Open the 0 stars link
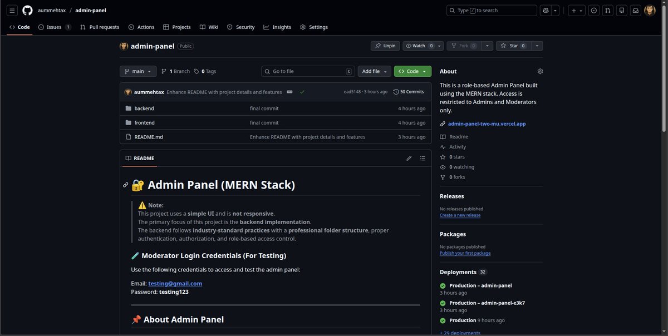Viewport: 668px width, 336px height. point(452,157)
